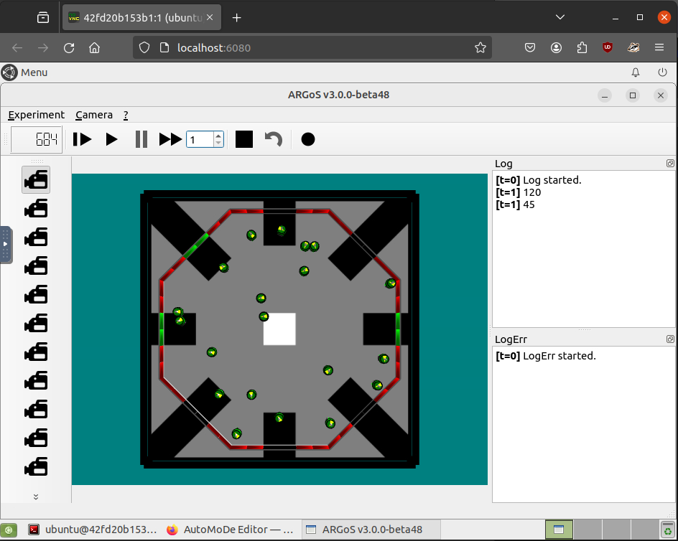
Task: Go to the browser home page
Action: coord(94,47)
